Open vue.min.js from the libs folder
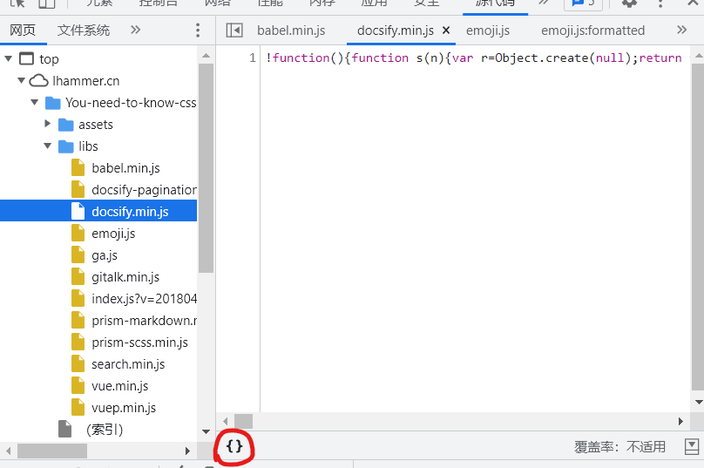The width and height of the screenshot is (704, 468). click(x=119, y=386)
